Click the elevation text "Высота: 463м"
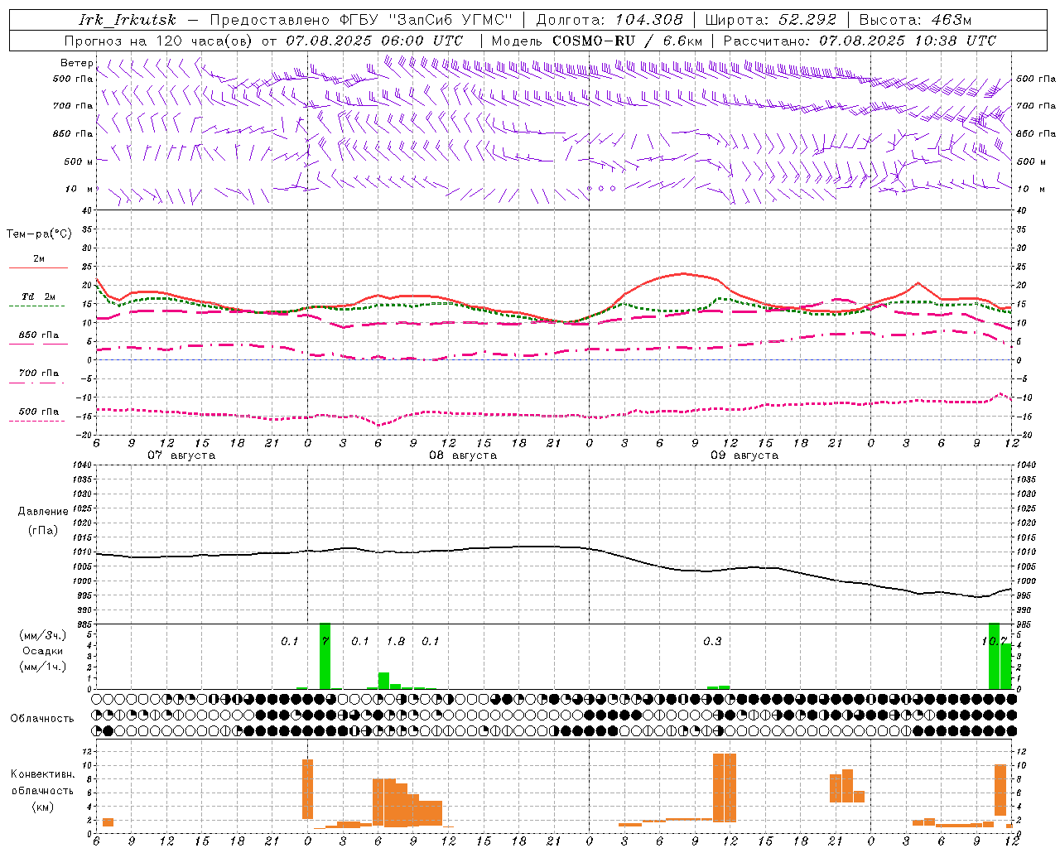1060x848 pixels. (x=915, y=20)
